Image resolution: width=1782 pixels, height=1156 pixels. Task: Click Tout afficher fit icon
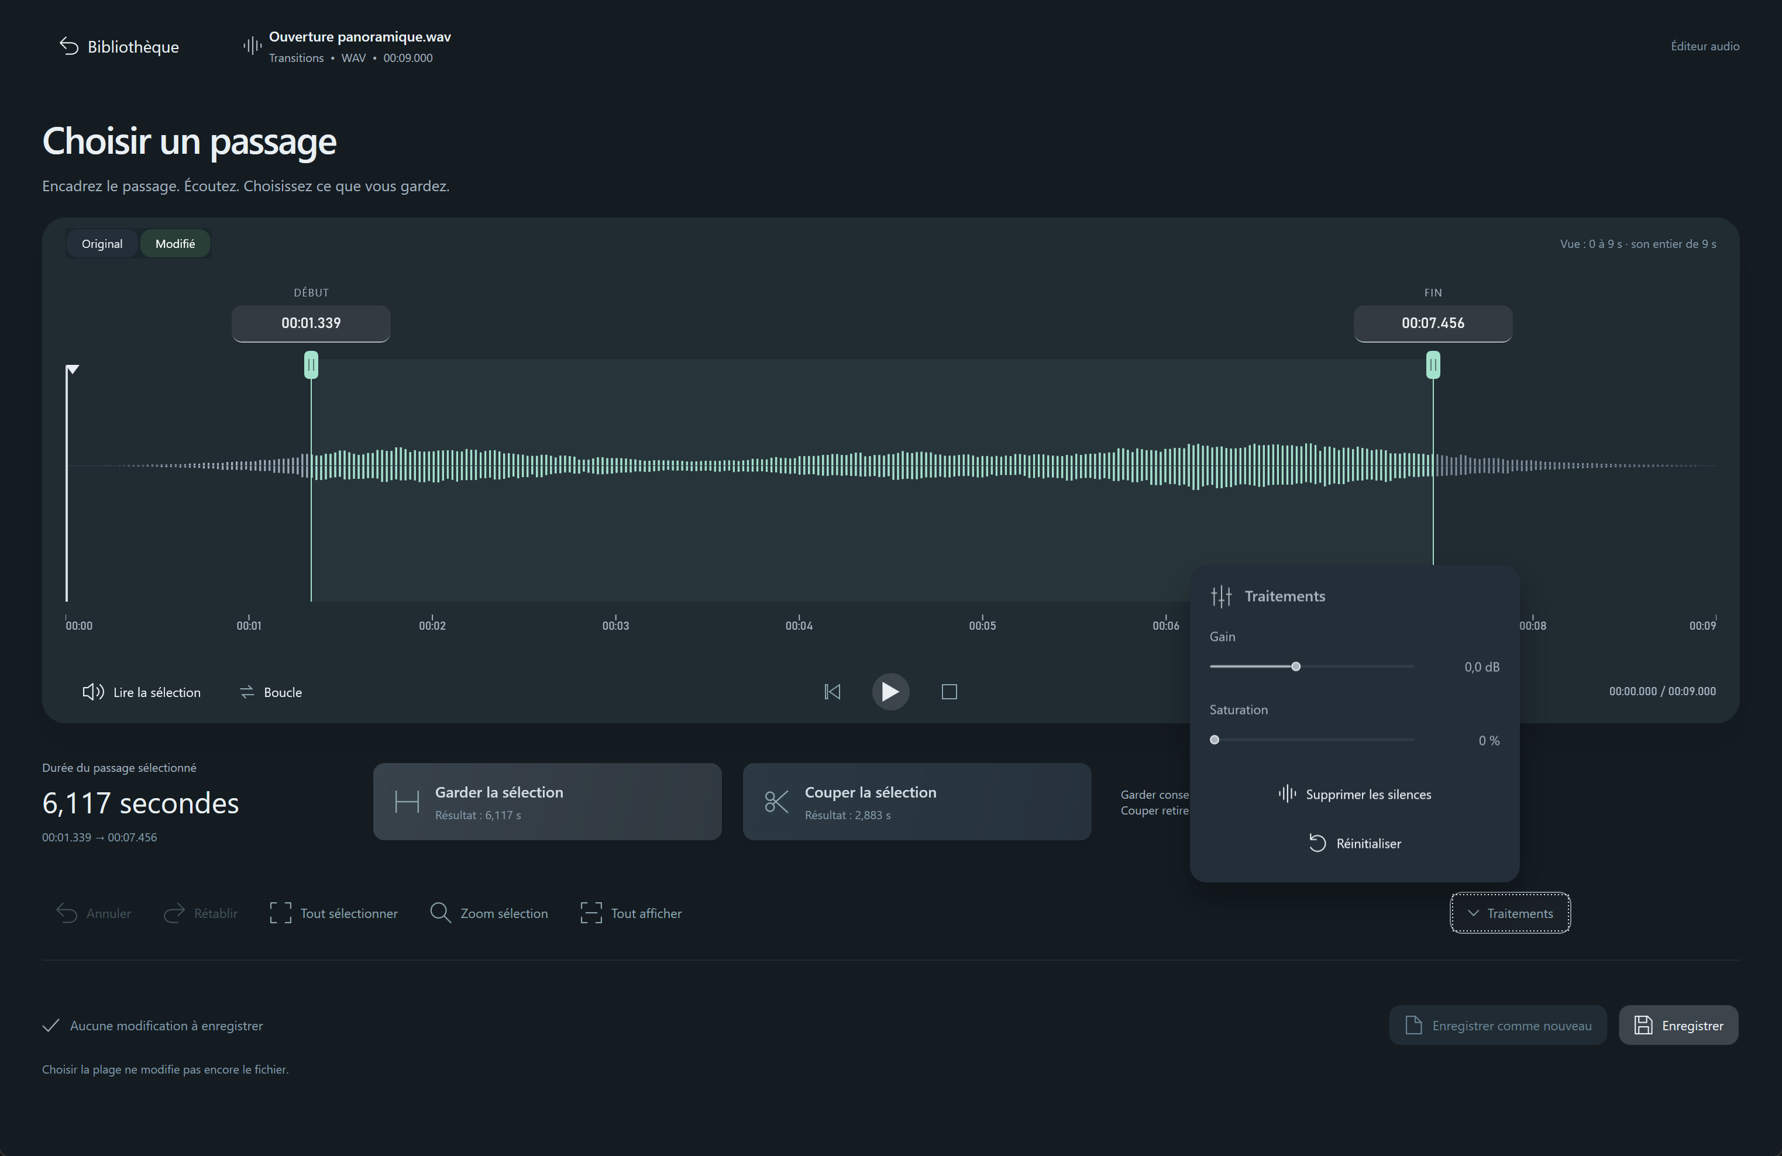(591, 913)
